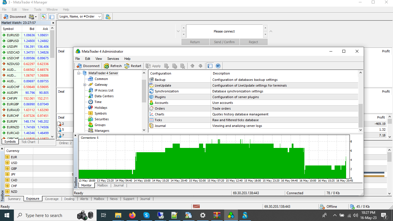Screen dimensions: 393x221
Task: Click the Return button
Action: click(x=195, y=42)
